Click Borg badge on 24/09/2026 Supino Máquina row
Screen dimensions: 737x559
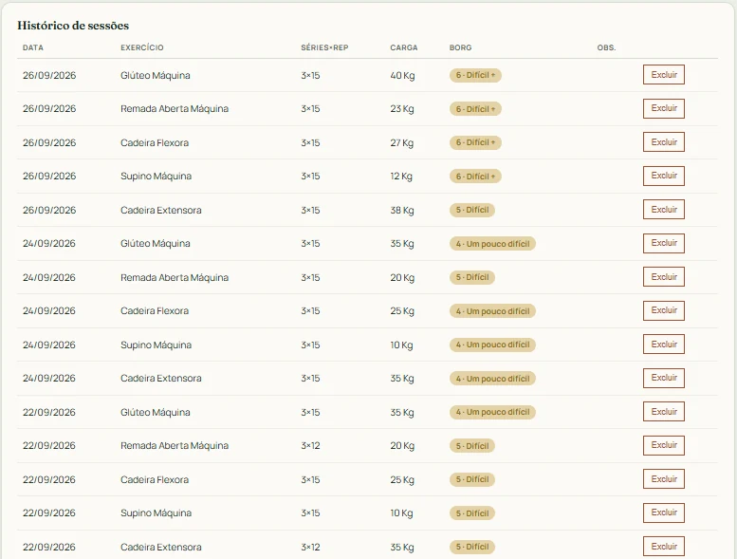tap(492, 345)
